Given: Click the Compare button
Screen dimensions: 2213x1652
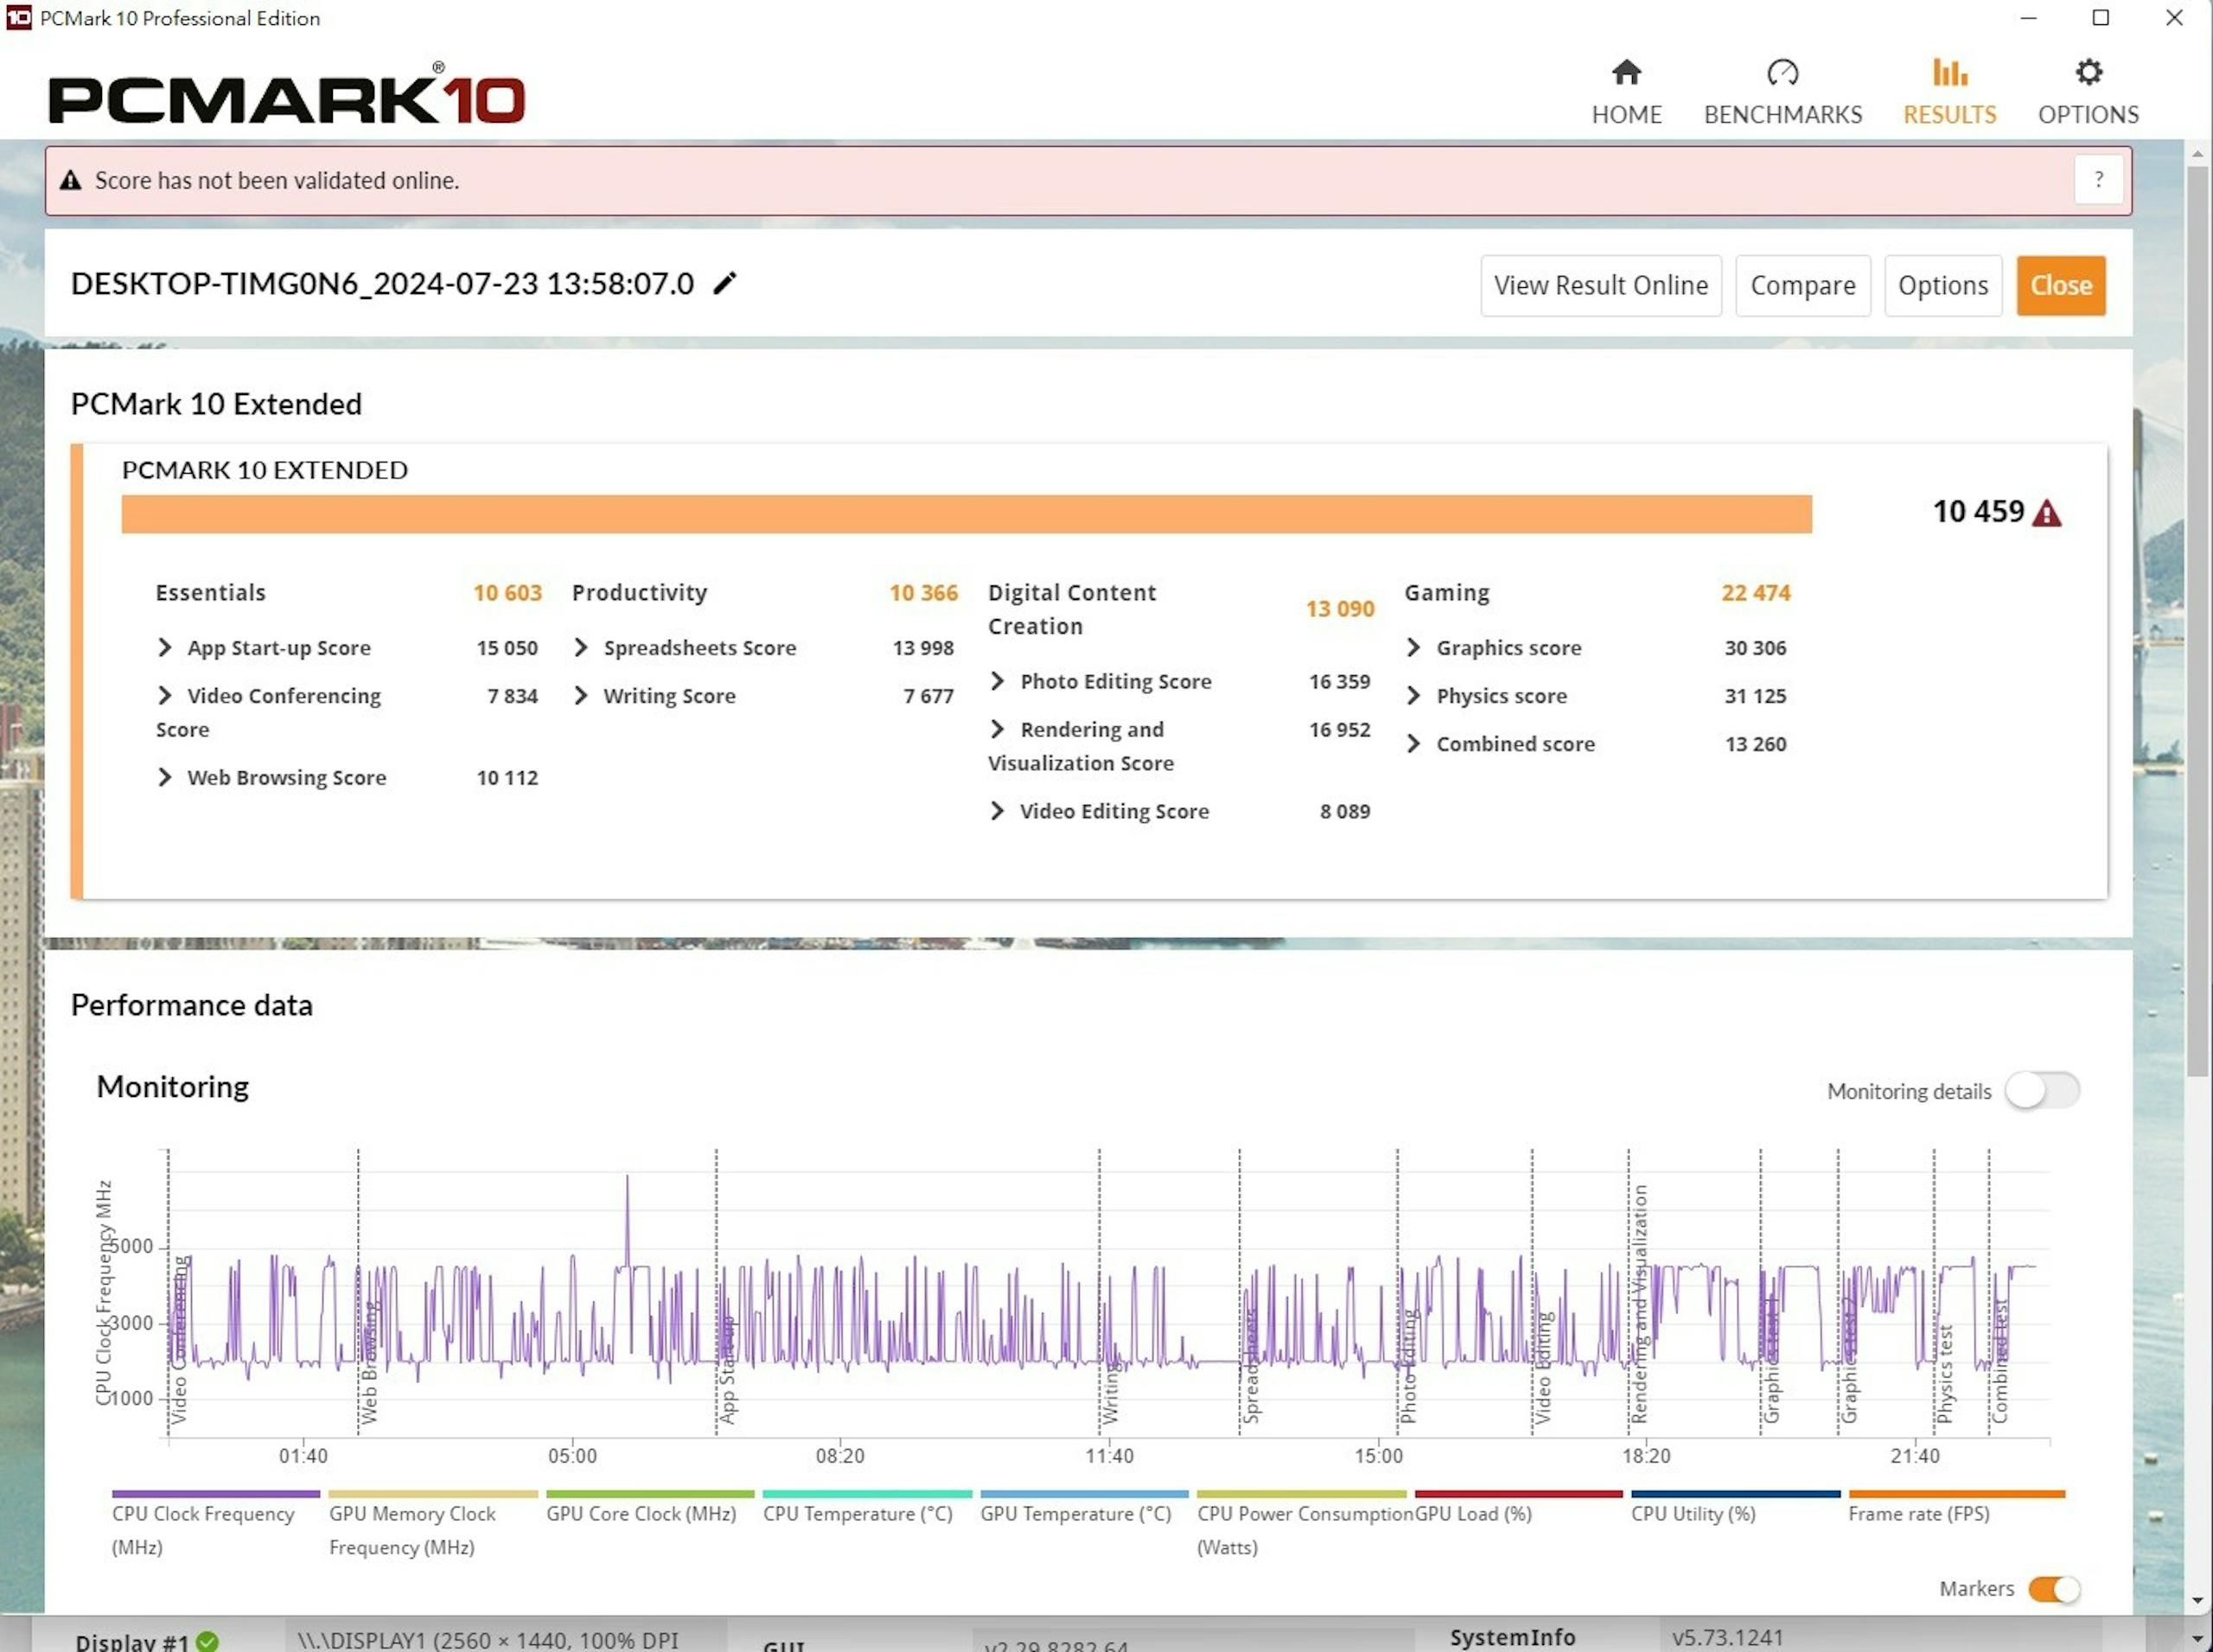Looking at the screenshot, I should point(1802,286).
